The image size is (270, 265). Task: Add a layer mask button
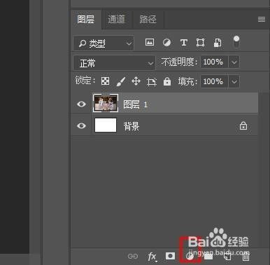click(x=170, y=256)
